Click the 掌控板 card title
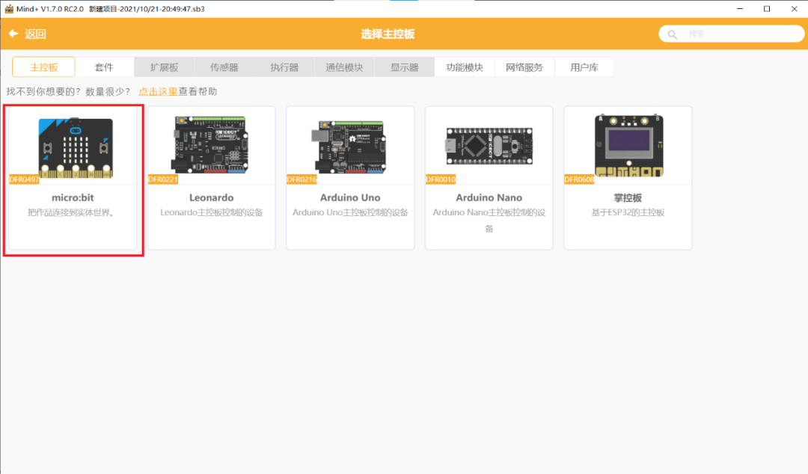This screenshot has width=808, height=474. click(x=628, y=198)
